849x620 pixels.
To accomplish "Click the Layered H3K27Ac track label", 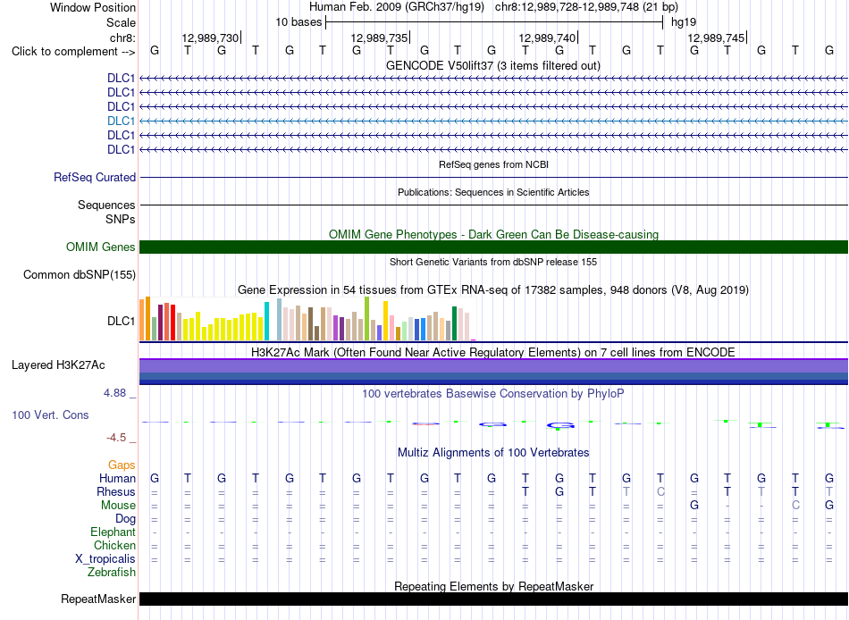I will 58,365.
